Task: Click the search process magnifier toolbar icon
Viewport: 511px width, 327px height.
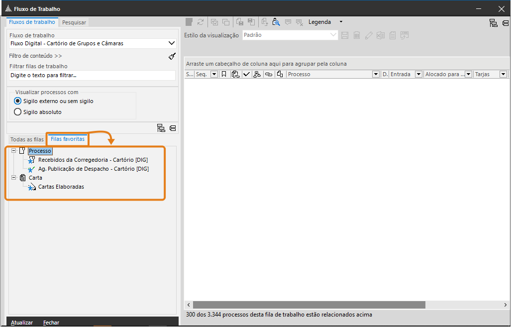Action: (x=276, y=22)
